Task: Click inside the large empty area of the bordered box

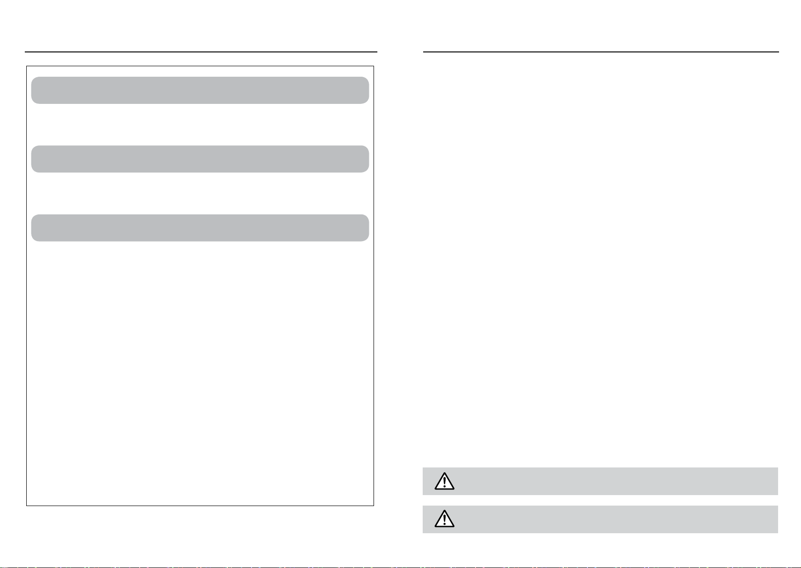Action: point(200,372)
